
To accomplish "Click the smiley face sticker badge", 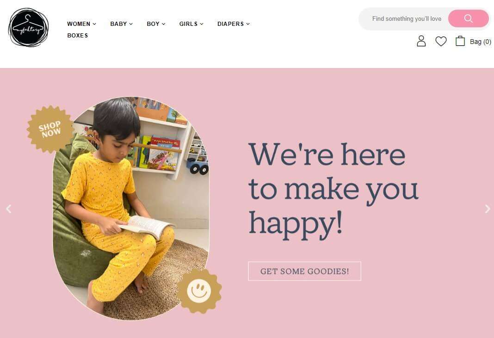I will [x=199, y=291].
